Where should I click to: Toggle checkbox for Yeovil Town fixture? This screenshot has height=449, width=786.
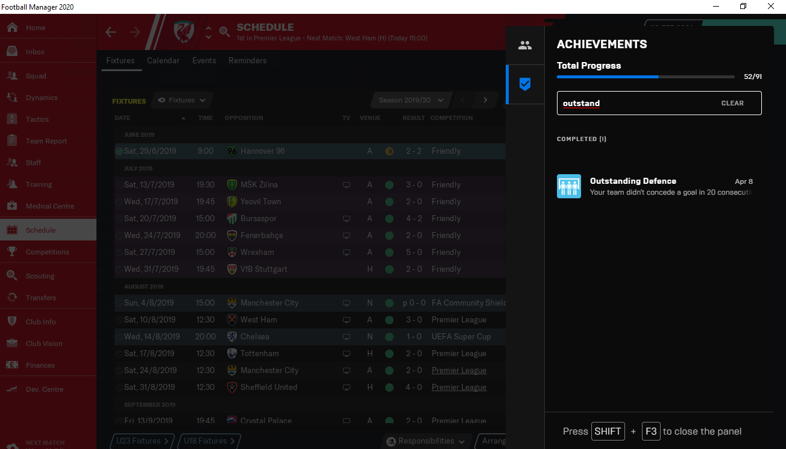click(x=119, y=202)
